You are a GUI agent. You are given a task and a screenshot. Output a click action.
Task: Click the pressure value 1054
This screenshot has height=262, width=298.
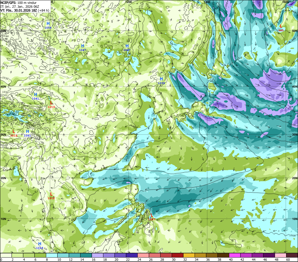click(48, 28)
